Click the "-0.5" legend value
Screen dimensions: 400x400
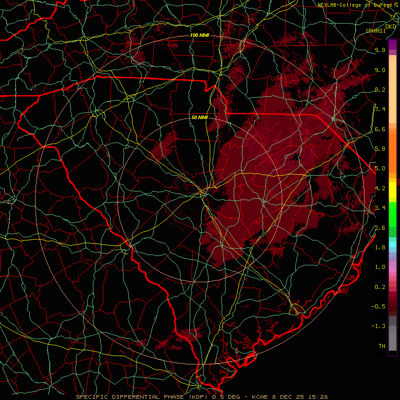point(378,306)
